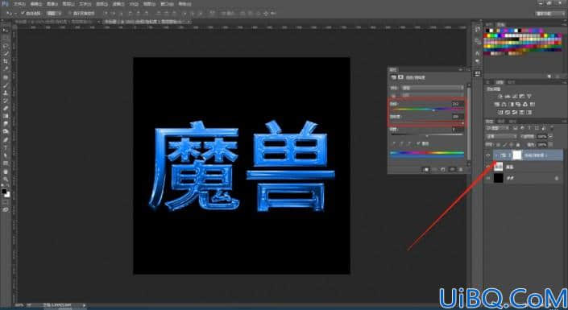Switch to the Styles tab
Screen dimensions: 568x310
512,82
